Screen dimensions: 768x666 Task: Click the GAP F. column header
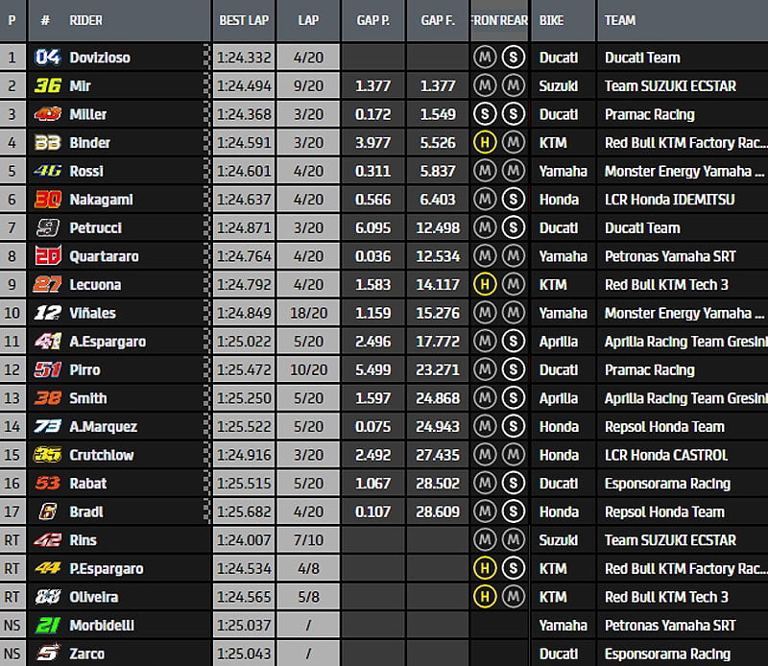437,20
